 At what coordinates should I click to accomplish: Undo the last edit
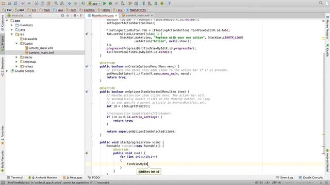click(23, 4)
